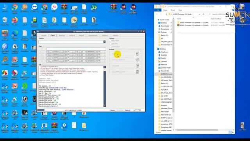Go up one folder in Explorer
250x141 pixels.
[x=166, y=14]
